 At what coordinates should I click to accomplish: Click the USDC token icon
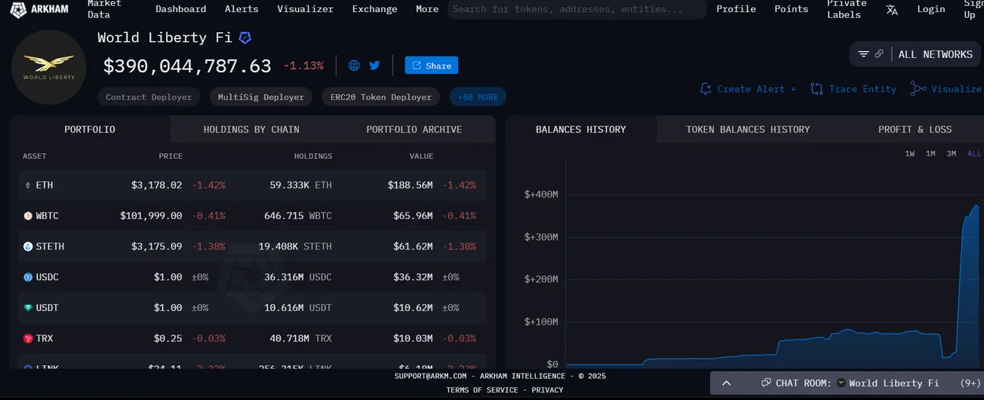click(28, 277)
